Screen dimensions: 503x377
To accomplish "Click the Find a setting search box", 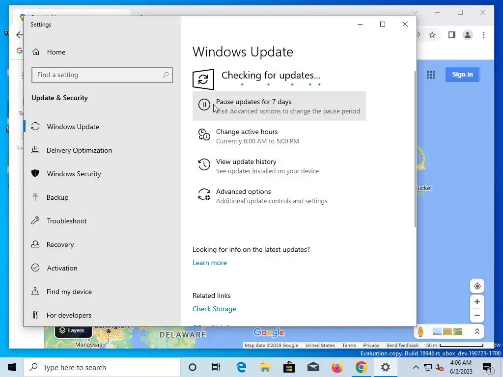I will tap(102, 75).
